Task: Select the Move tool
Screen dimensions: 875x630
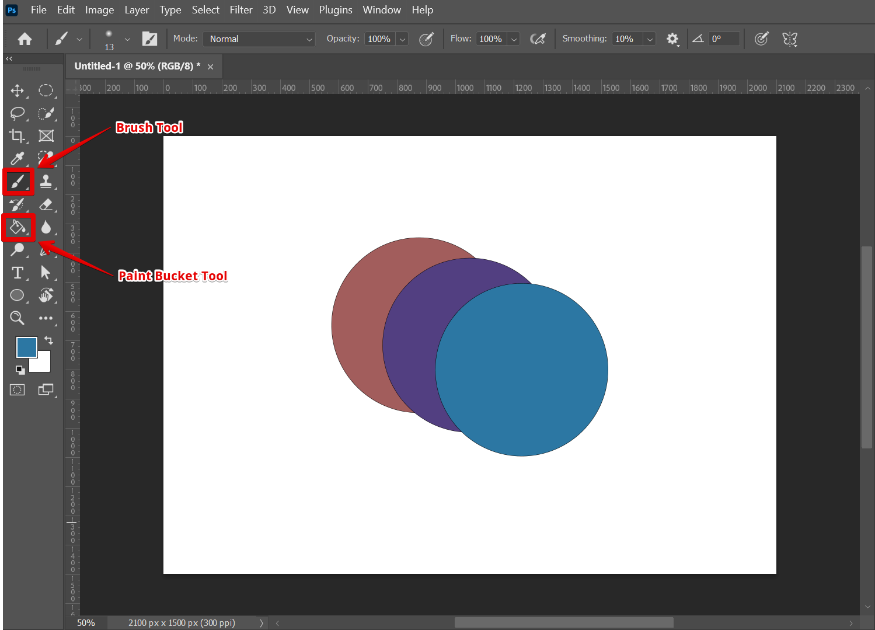Action: coord(17,91)
